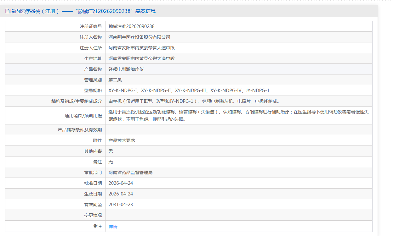Click the intended-use text starting 适用于脑损伤
This screenshot has width=393, height=236.
(x=238, y=115)
